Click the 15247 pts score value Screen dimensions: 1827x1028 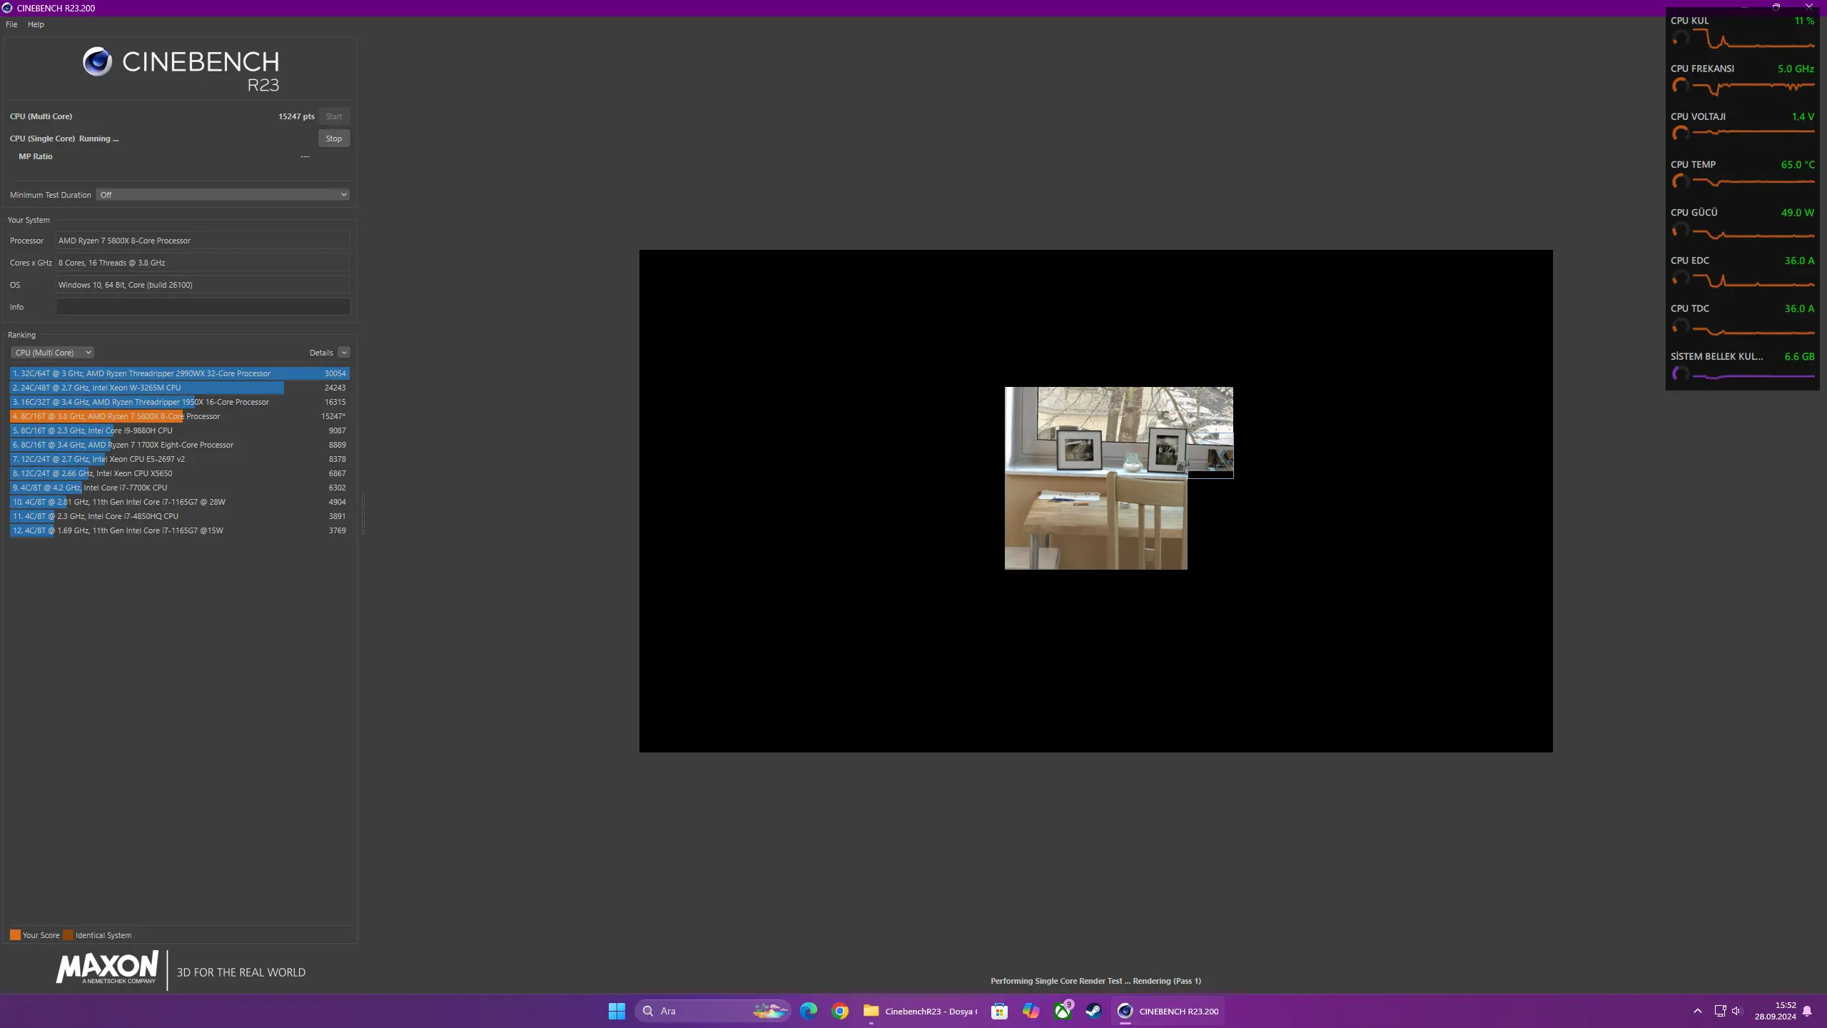[296, 116]
